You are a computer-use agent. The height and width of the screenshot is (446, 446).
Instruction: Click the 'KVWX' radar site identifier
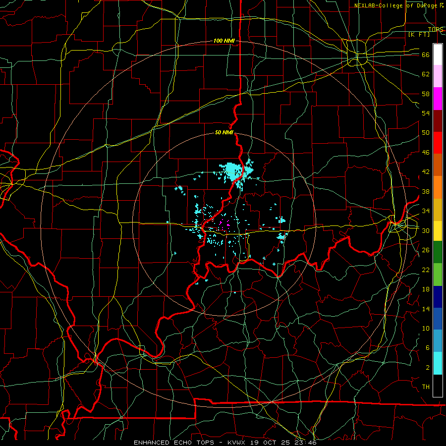coord(236,443)
